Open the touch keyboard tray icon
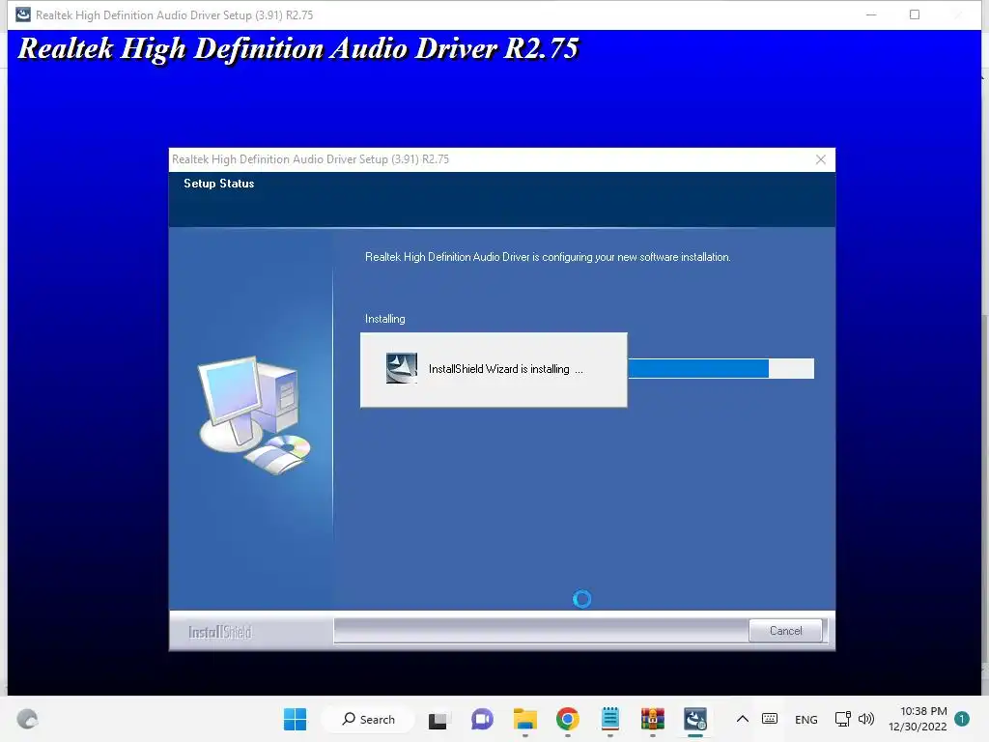Viewport: 989px width, 742px height. [770, 719]
